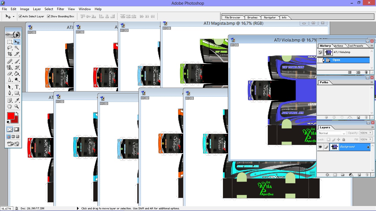
Task: Open the Opacity slider arrow
Action: click(370, 133)
